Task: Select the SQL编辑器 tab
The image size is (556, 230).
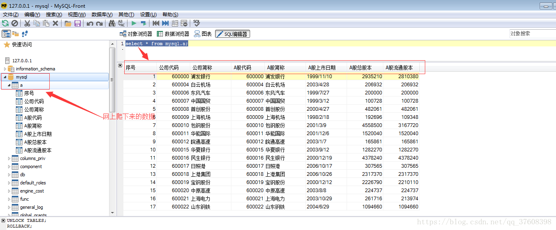Action: coord(233,34)
